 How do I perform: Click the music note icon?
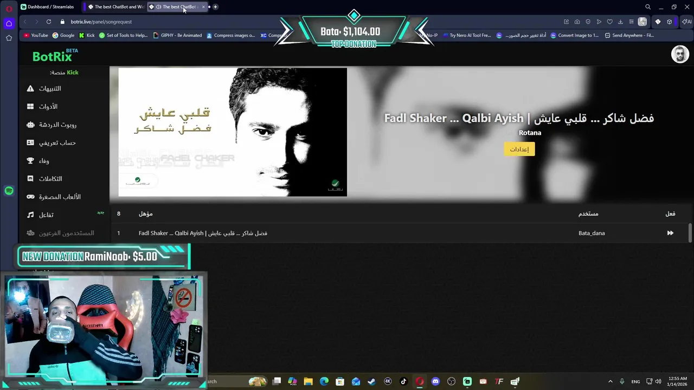tap(30, 215)
